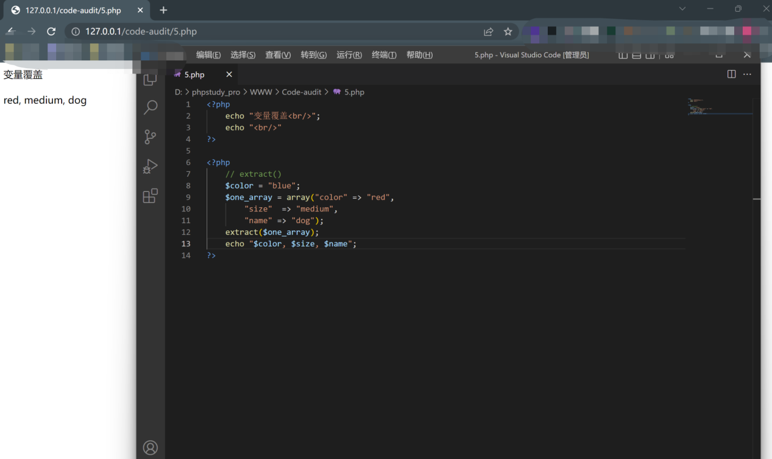Viewport: 772px width, 459px height.
Task: Click "name" => "dog" code line
Action: [x=284, y=221]
